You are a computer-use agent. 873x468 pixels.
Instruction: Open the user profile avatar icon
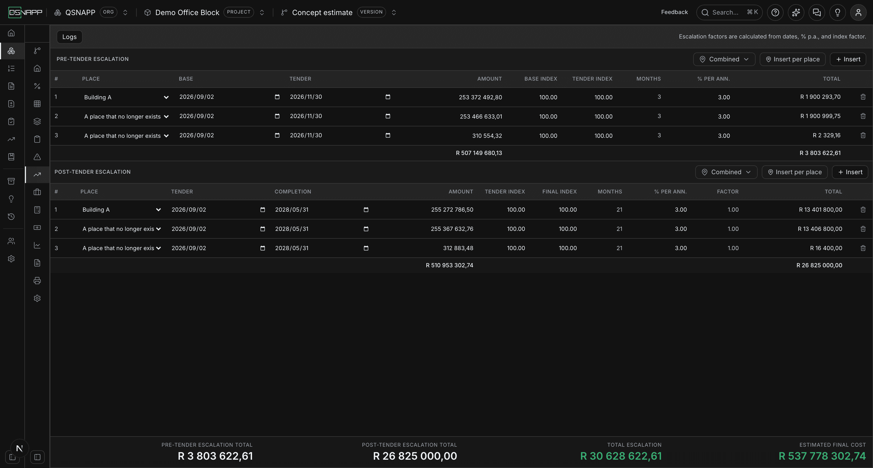858,12
